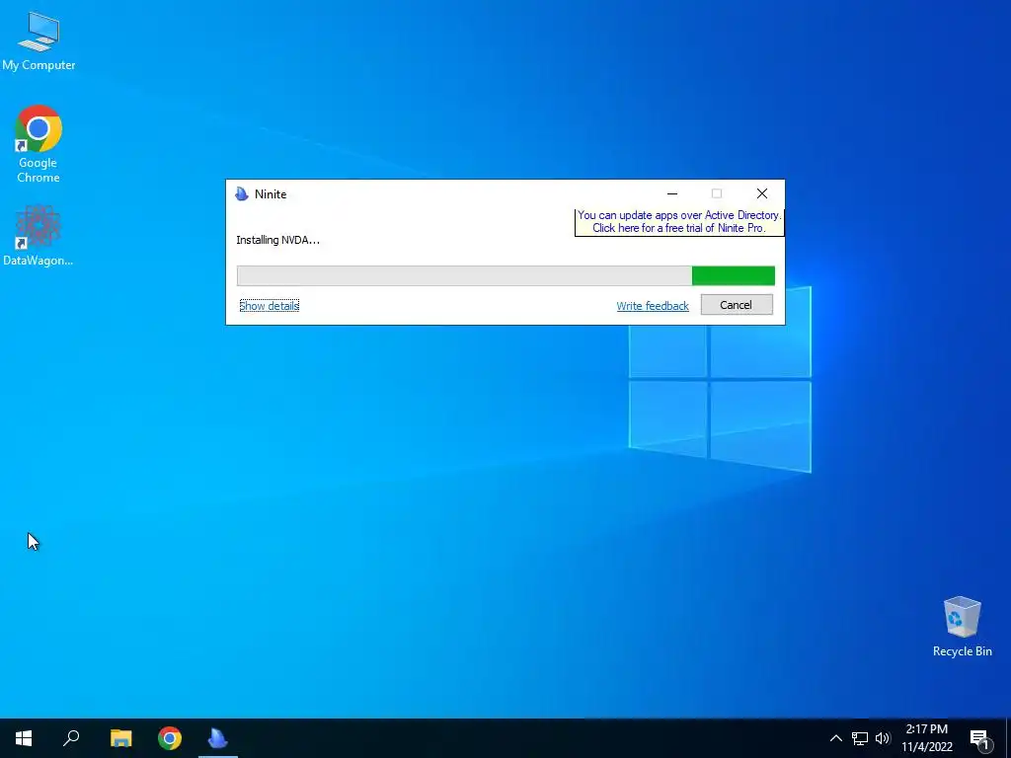Minimize the Ninite window
Screen dimensions: 1011x758
pyautogui.click(x=671, y=194)
